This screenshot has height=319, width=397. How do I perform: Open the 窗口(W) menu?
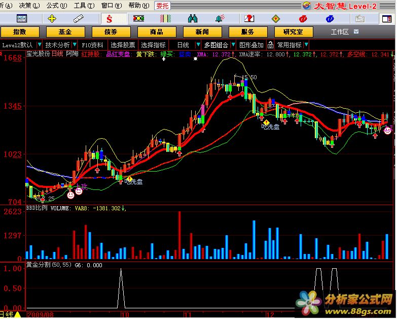[112, 5]
